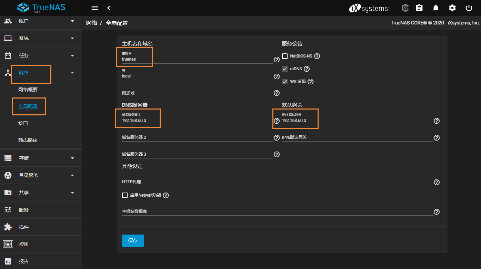Collapse the 网络 menu arrow
This screenshot has height=269, width=481.
[x=72, y=73]
